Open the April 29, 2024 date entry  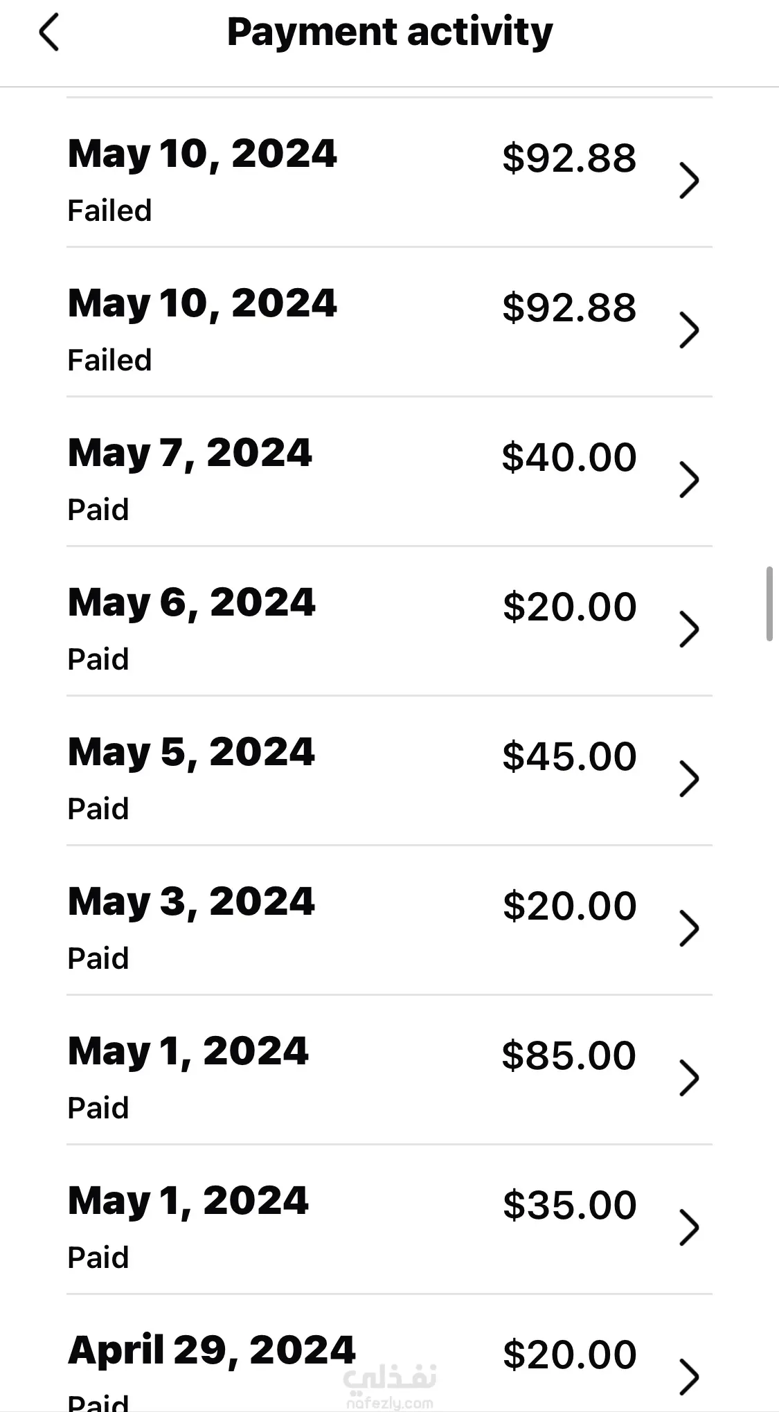(x=211, y=1350)
